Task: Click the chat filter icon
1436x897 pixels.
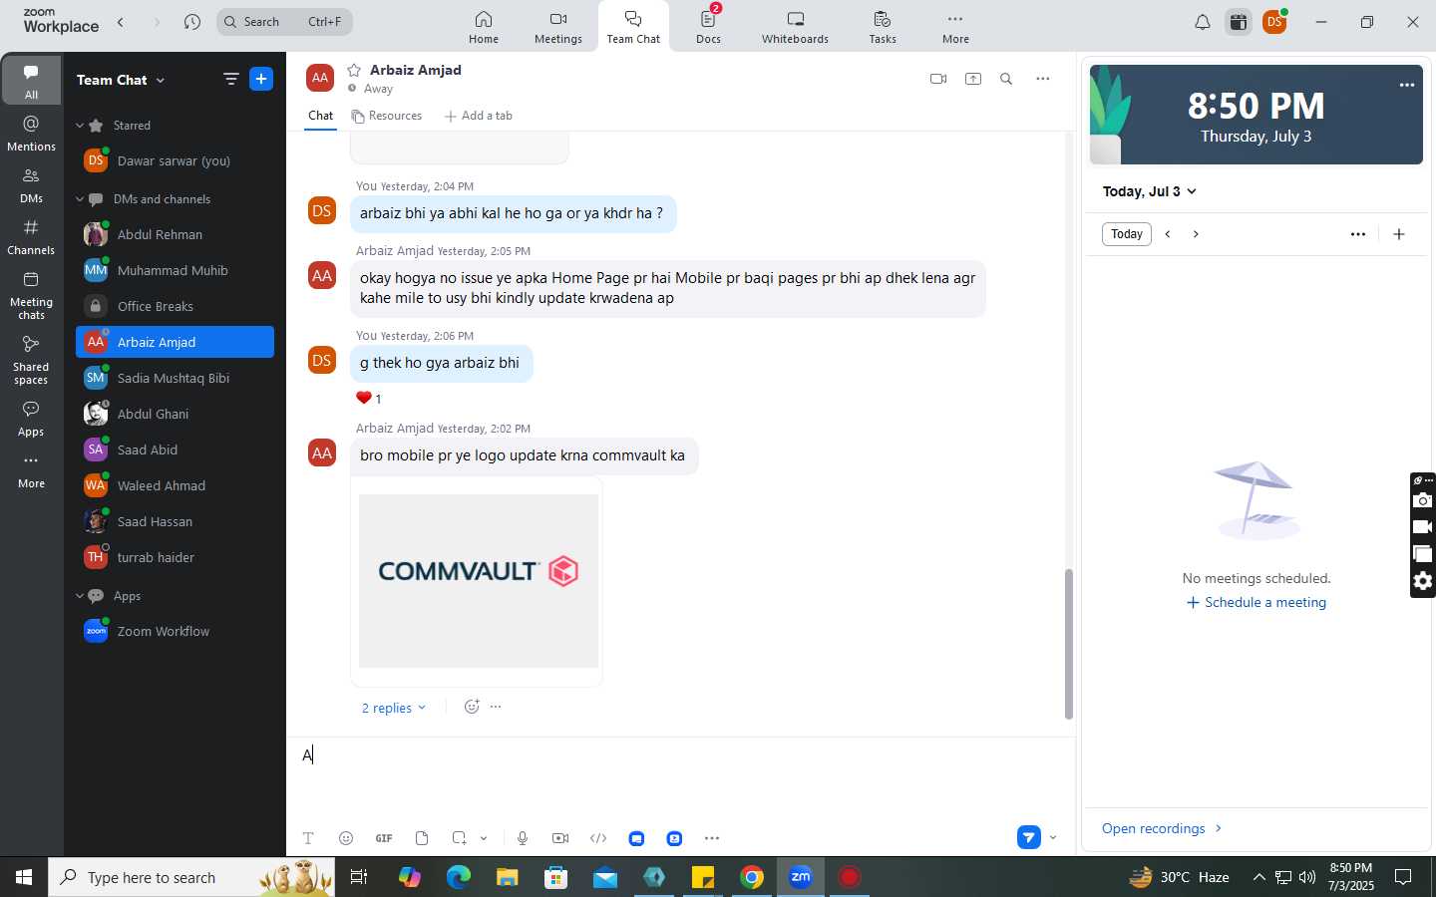Action: (231, 79)
